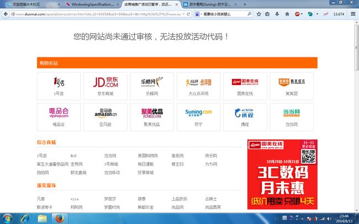The height and width of the screenshot is (224, 359).
Task: Open Internet Explorer from the taskbar
Action: [24, 218]
